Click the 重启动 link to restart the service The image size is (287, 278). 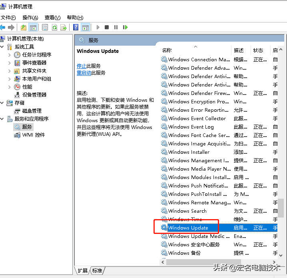(x=84, y=73)
